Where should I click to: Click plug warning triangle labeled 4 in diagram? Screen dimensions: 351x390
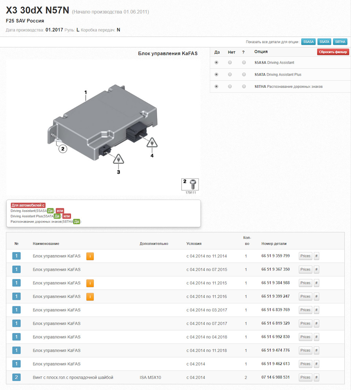tap(152, 143)
